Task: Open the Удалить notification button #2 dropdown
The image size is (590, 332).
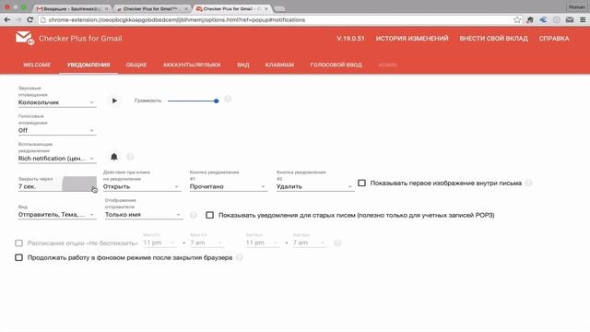Action: click(x=315, y=186)
